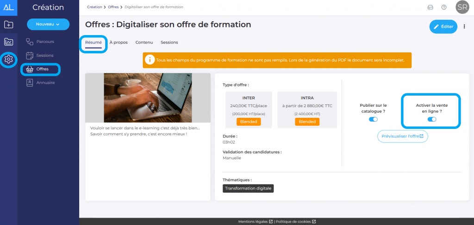Open the add folder icon in left rail
The height and width of the screenshot is (225, 474).
pos(8,25)
